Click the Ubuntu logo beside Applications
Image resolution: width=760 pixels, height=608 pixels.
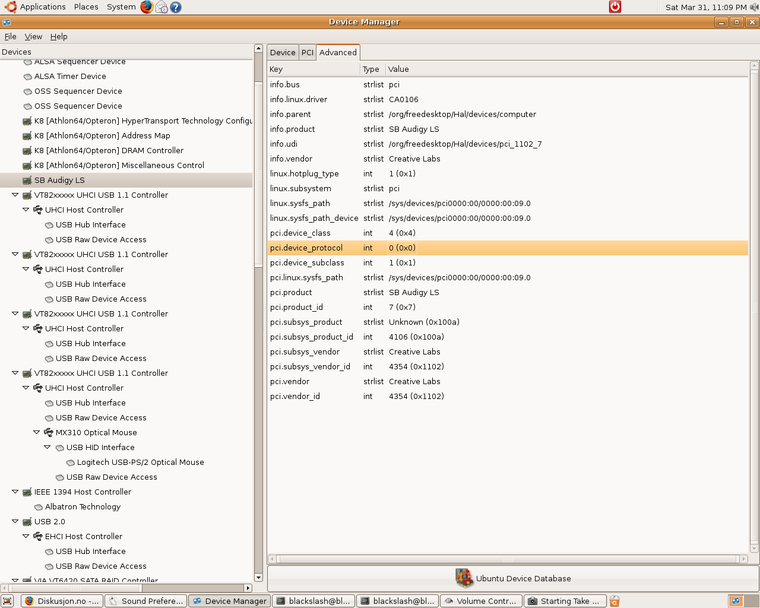coord(10,7)
